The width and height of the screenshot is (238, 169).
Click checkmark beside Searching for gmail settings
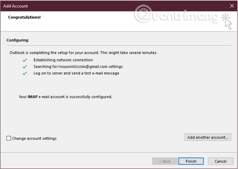point(25,67)
